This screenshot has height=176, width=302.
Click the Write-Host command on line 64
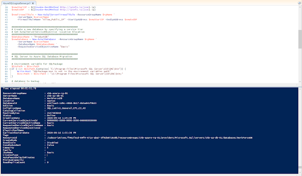[x=24, y=72]
